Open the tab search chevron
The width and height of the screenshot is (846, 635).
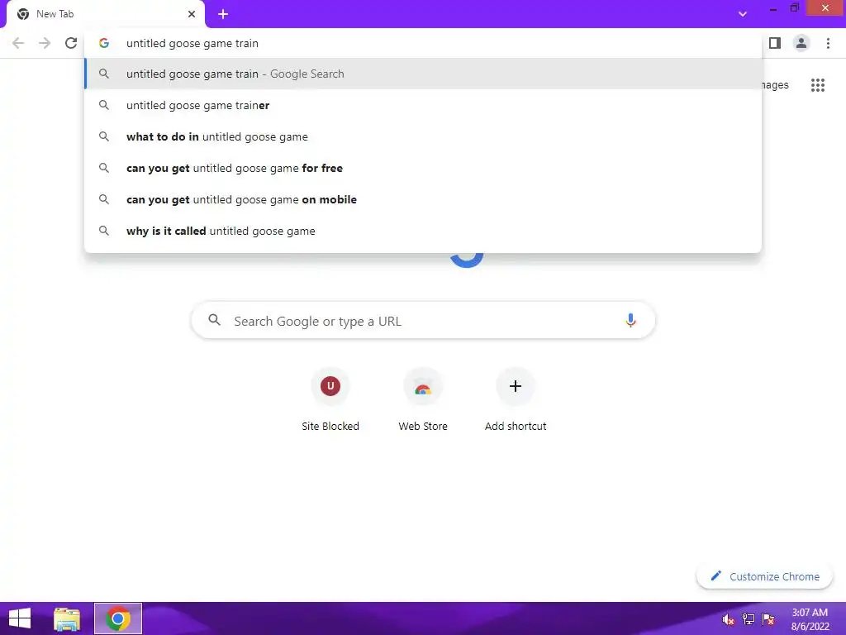(743, 14)
